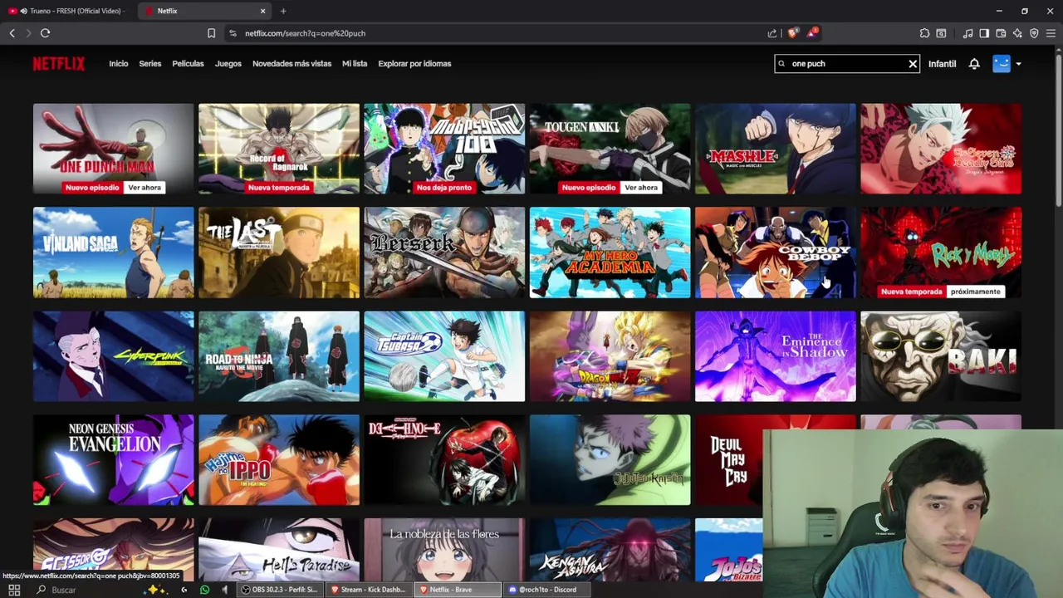Open the Rick y Morty thumbnail
The width and height of the screenshot is (1063, 598).
[x=941, y=252]
